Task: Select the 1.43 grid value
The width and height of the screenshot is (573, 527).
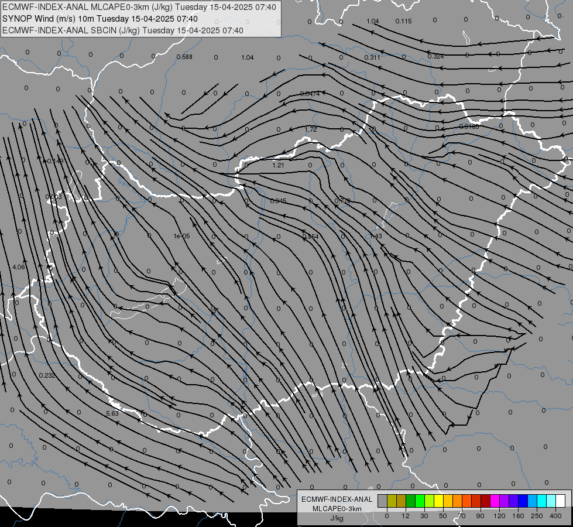Action: [376, 236]
